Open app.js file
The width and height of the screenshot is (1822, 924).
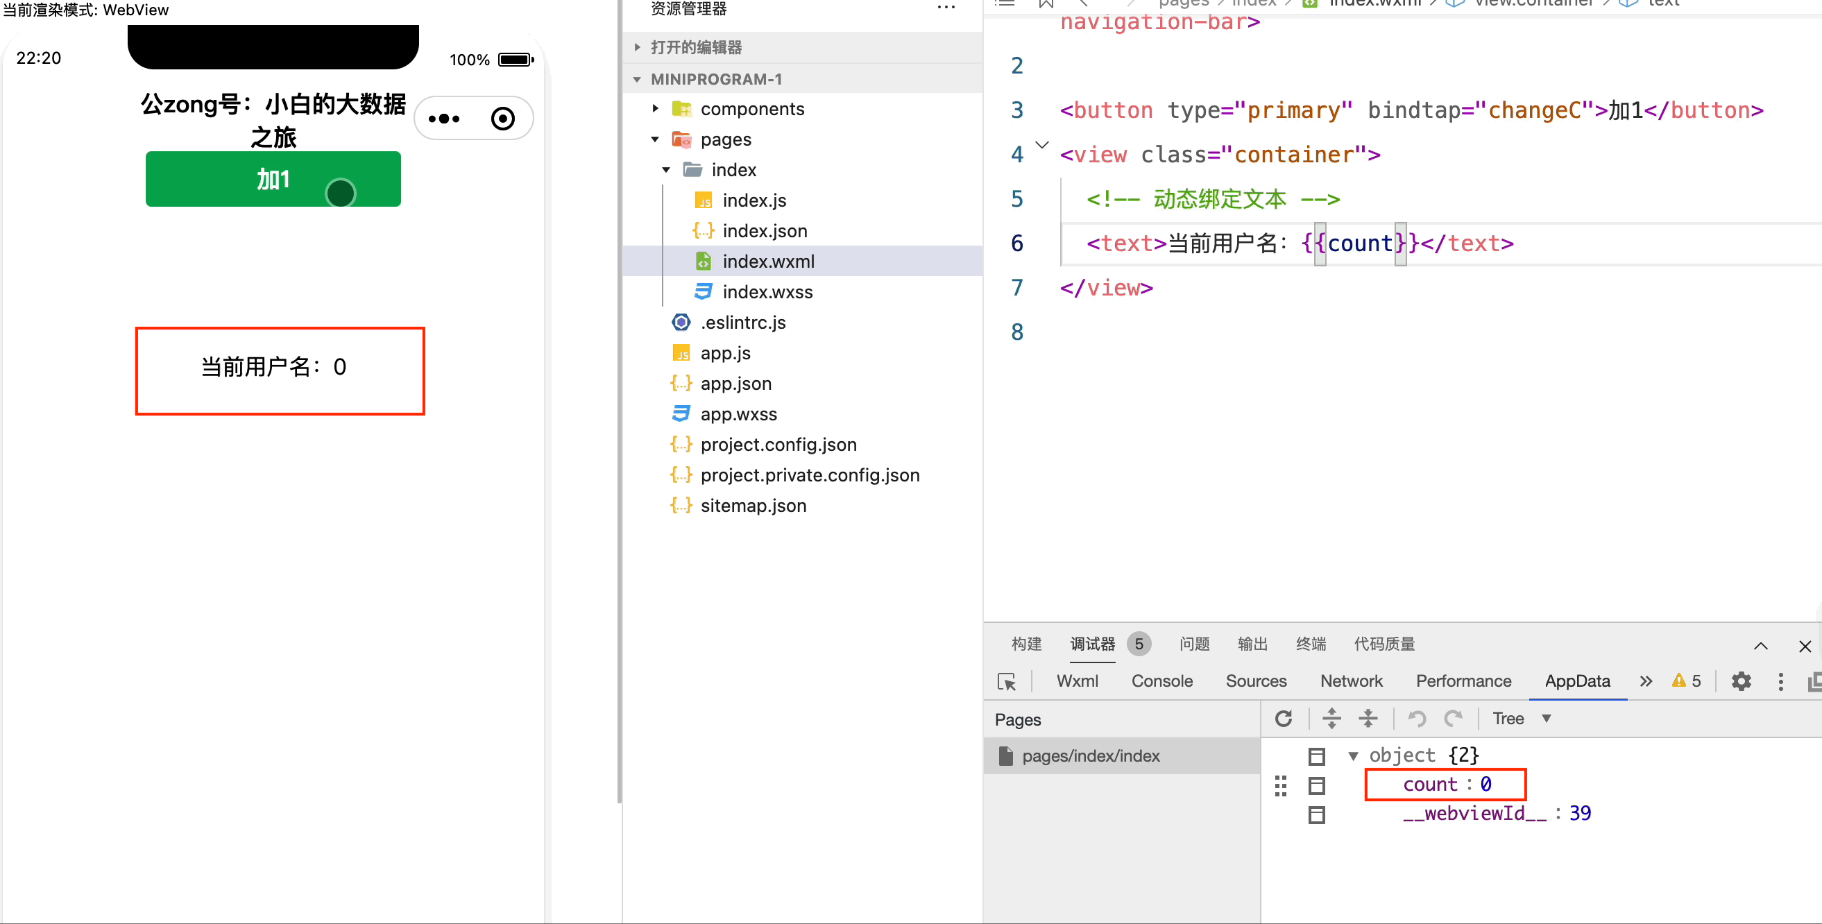pyautogui.click(x=725, y=353)
